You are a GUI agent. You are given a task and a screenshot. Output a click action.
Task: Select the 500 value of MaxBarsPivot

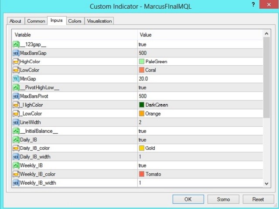[x=143, y=96]
